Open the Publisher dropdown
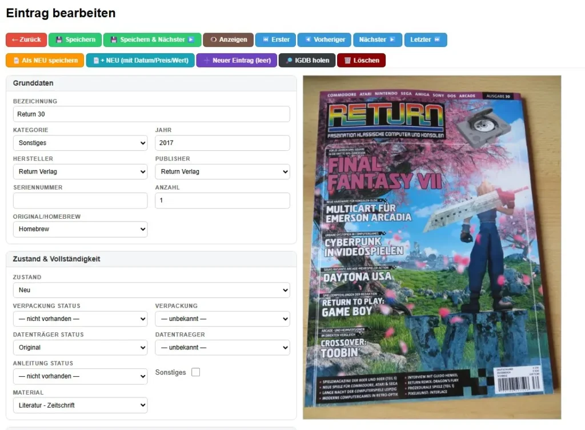Screen dimensions: 585x430 [222, 171]
